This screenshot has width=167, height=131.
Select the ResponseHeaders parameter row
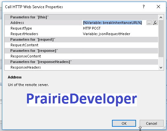pyautogui.click(x=81, y=67)
